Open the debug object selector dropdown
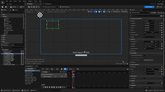Viewport: 165px width, 92px height. (x=50, y=7)
